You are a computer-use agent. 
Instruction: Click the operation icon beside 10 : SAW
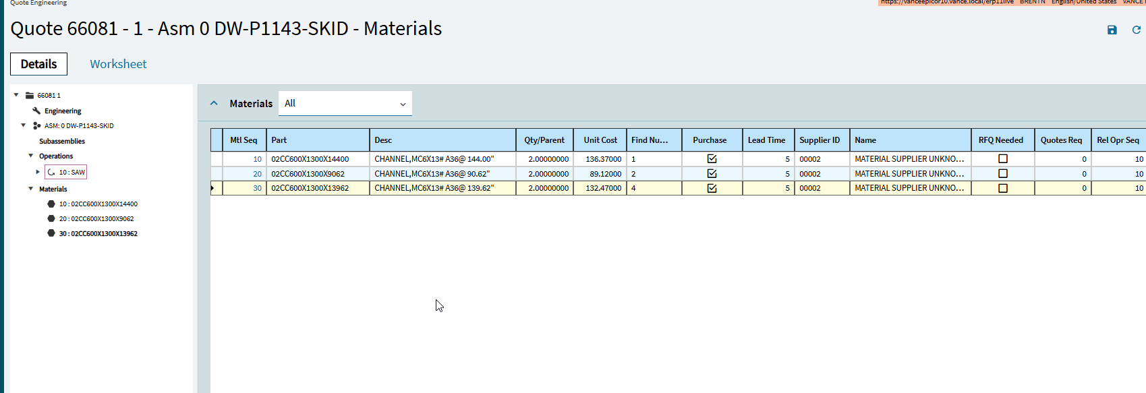[51, 172]
